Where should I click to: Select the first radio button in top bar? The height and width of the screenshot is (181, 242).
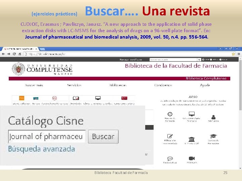click(x=203, y=60)
